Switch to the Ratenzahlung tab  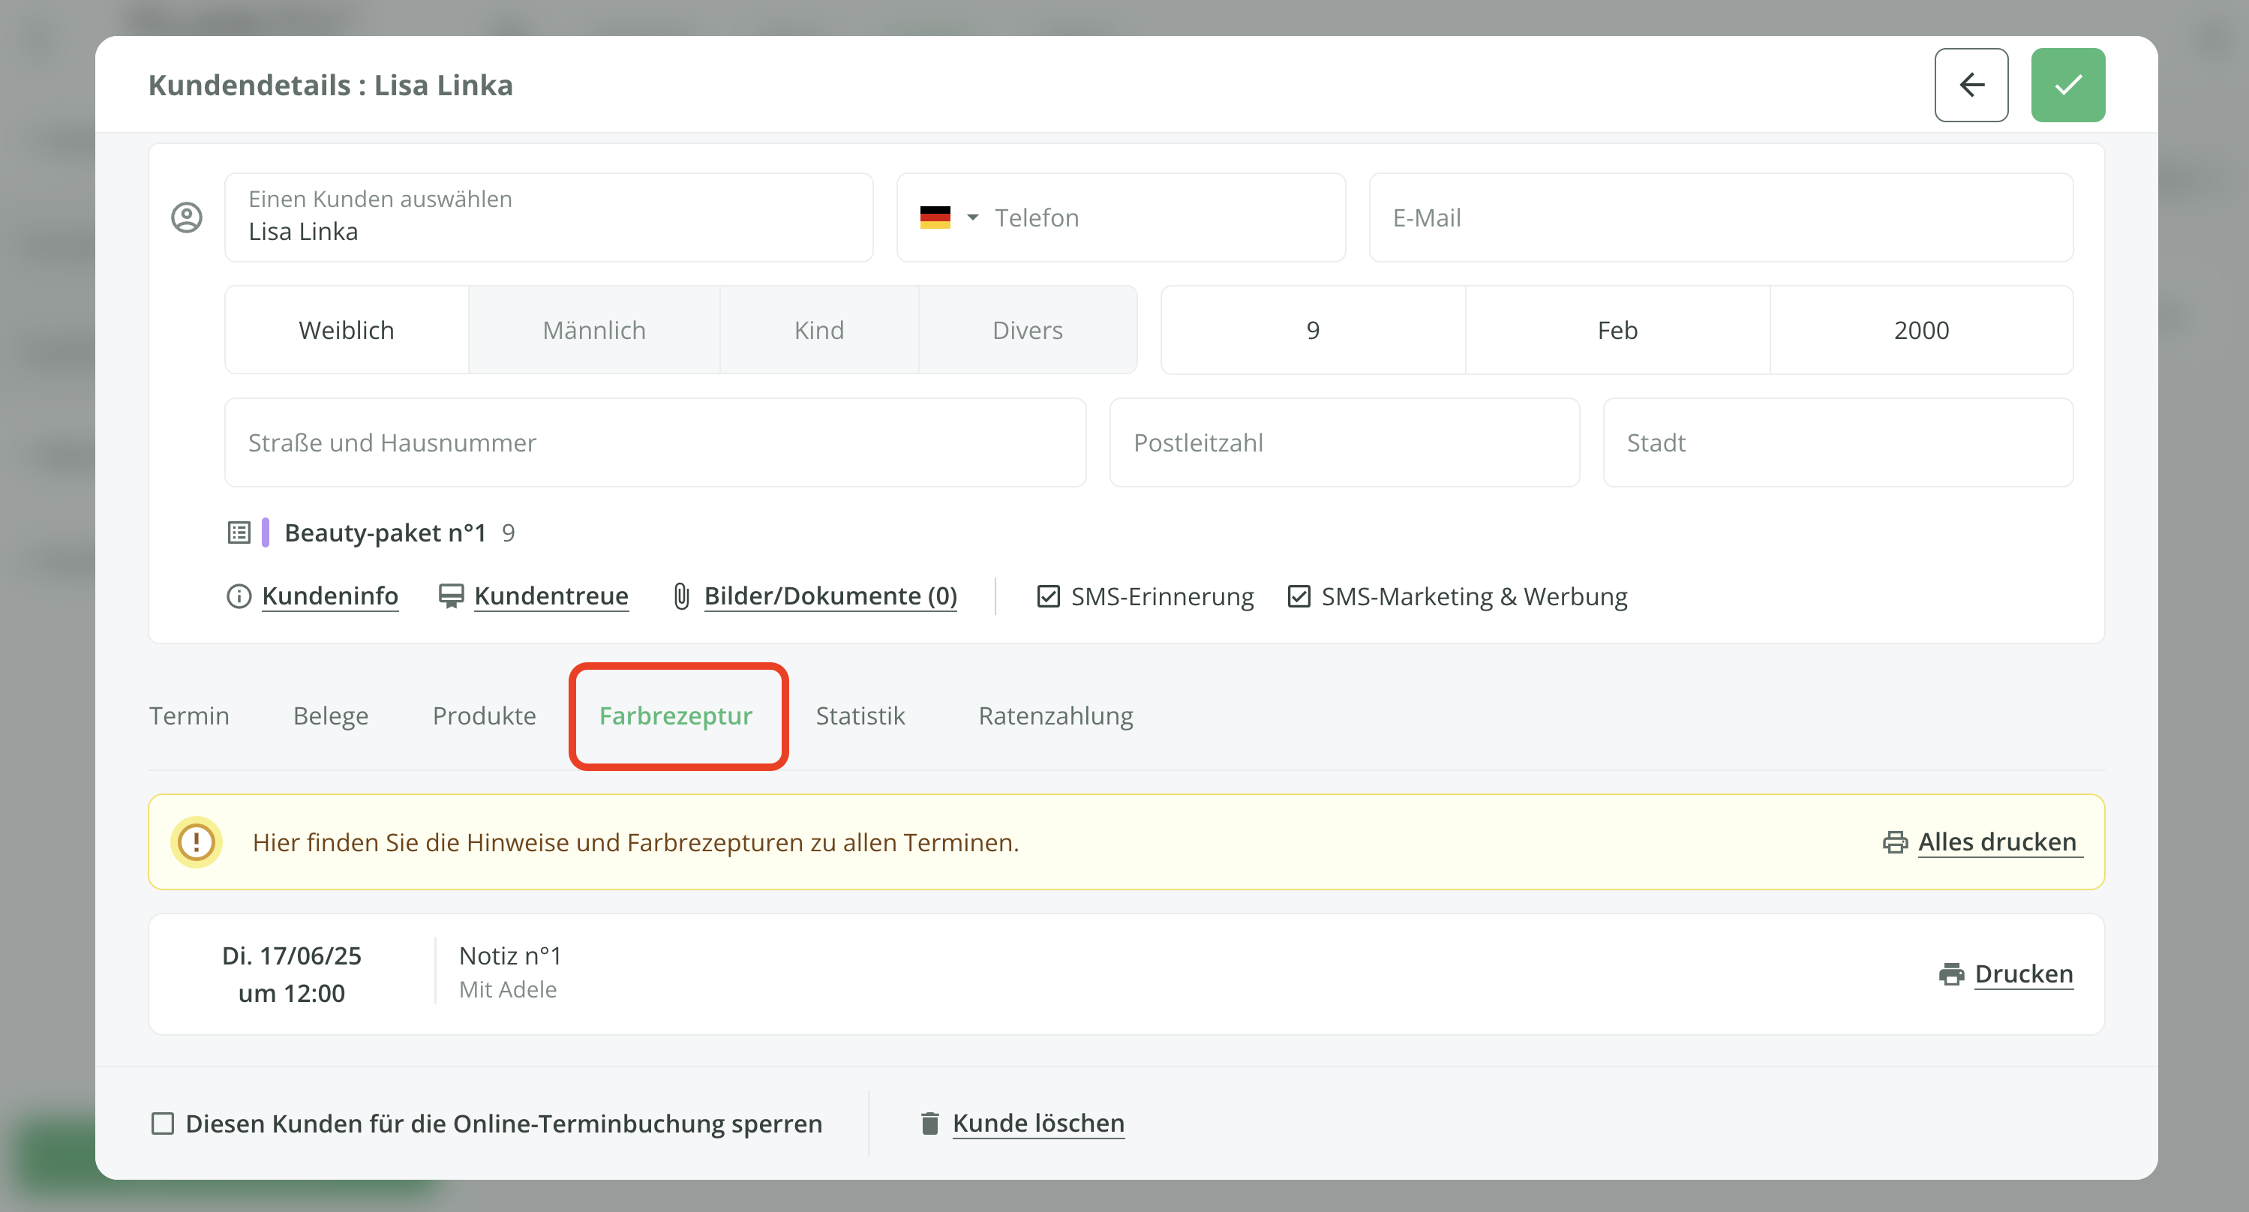click(1055, 715)
